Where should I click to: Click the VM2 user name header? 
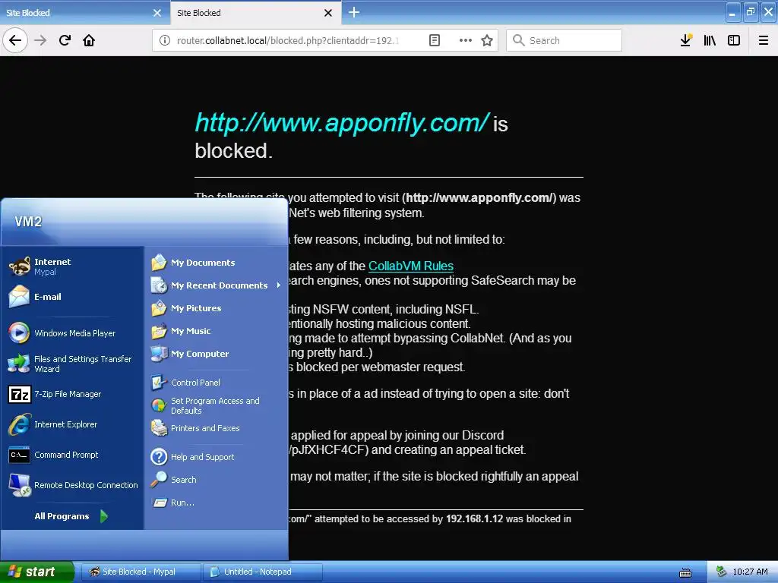28,222
